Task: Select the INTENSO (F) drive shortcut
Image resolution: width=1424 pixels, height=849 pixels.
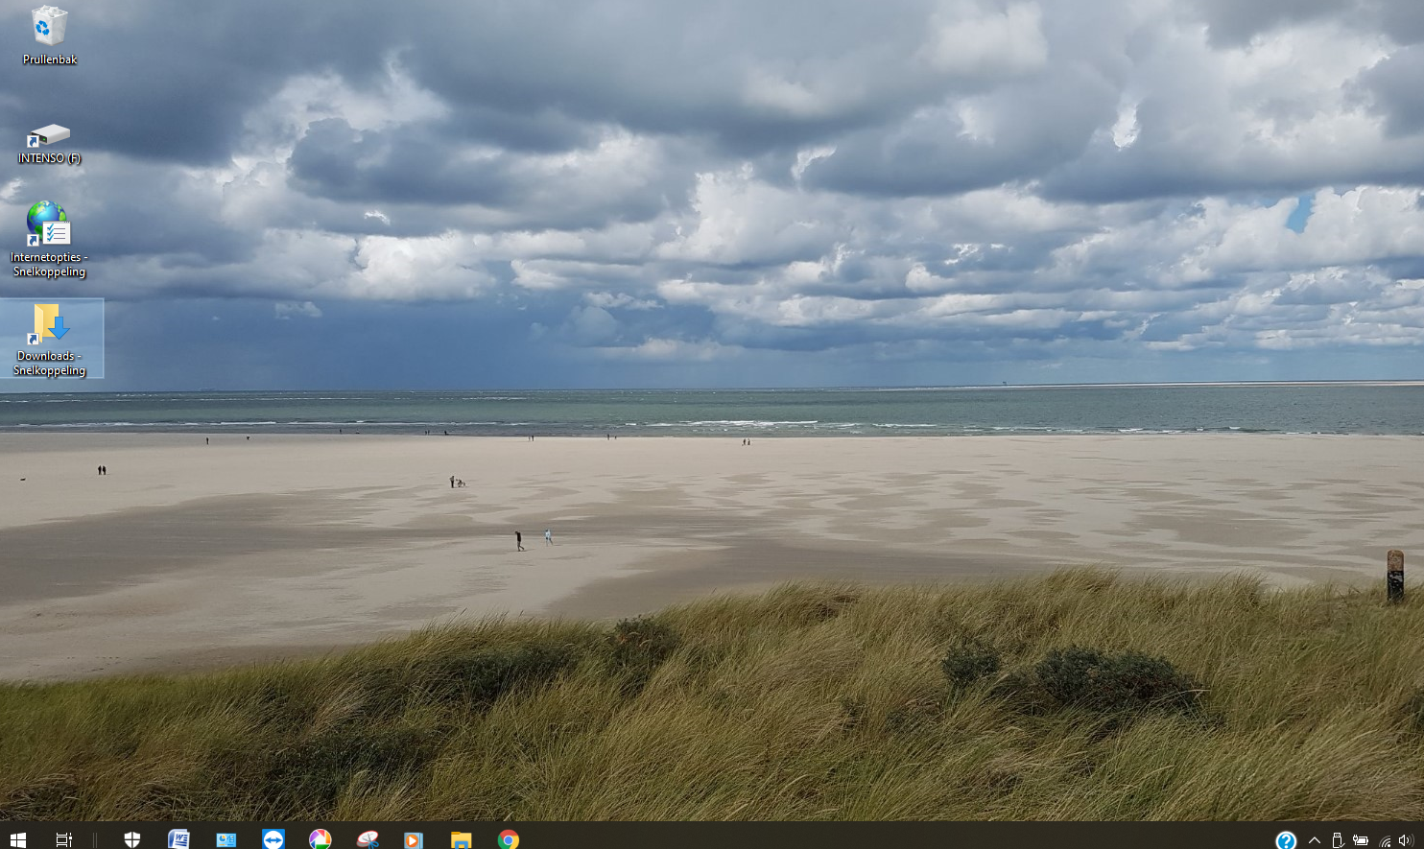Action: click(49, 144)
